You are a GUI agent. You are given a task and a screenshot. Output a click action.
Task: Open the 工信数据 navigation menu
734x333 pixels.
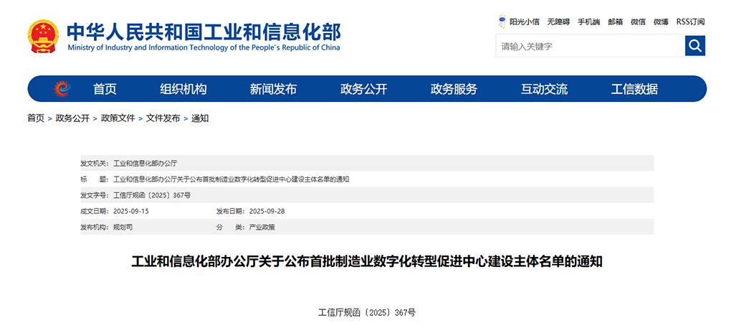coord(634,89)
